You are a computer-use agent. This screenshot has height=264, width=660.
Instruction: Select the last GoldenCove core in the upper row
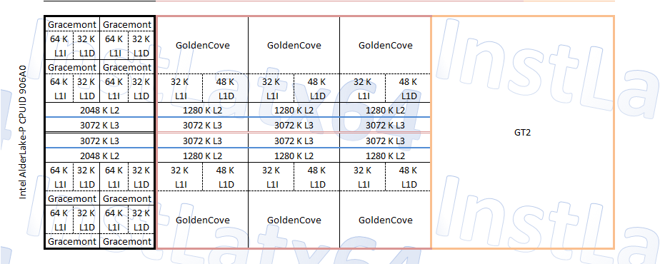pyautogui.click(x=386, y=45)
